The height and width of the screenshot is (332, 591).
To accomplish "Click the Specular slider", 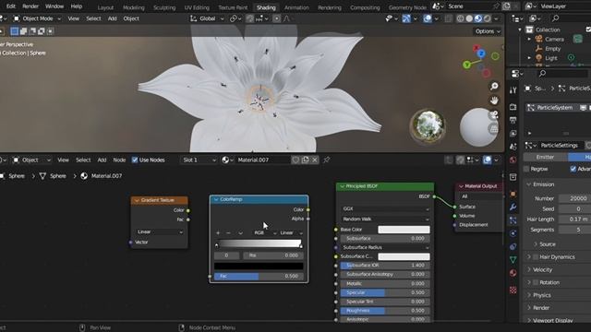I will tap(385, 292).
